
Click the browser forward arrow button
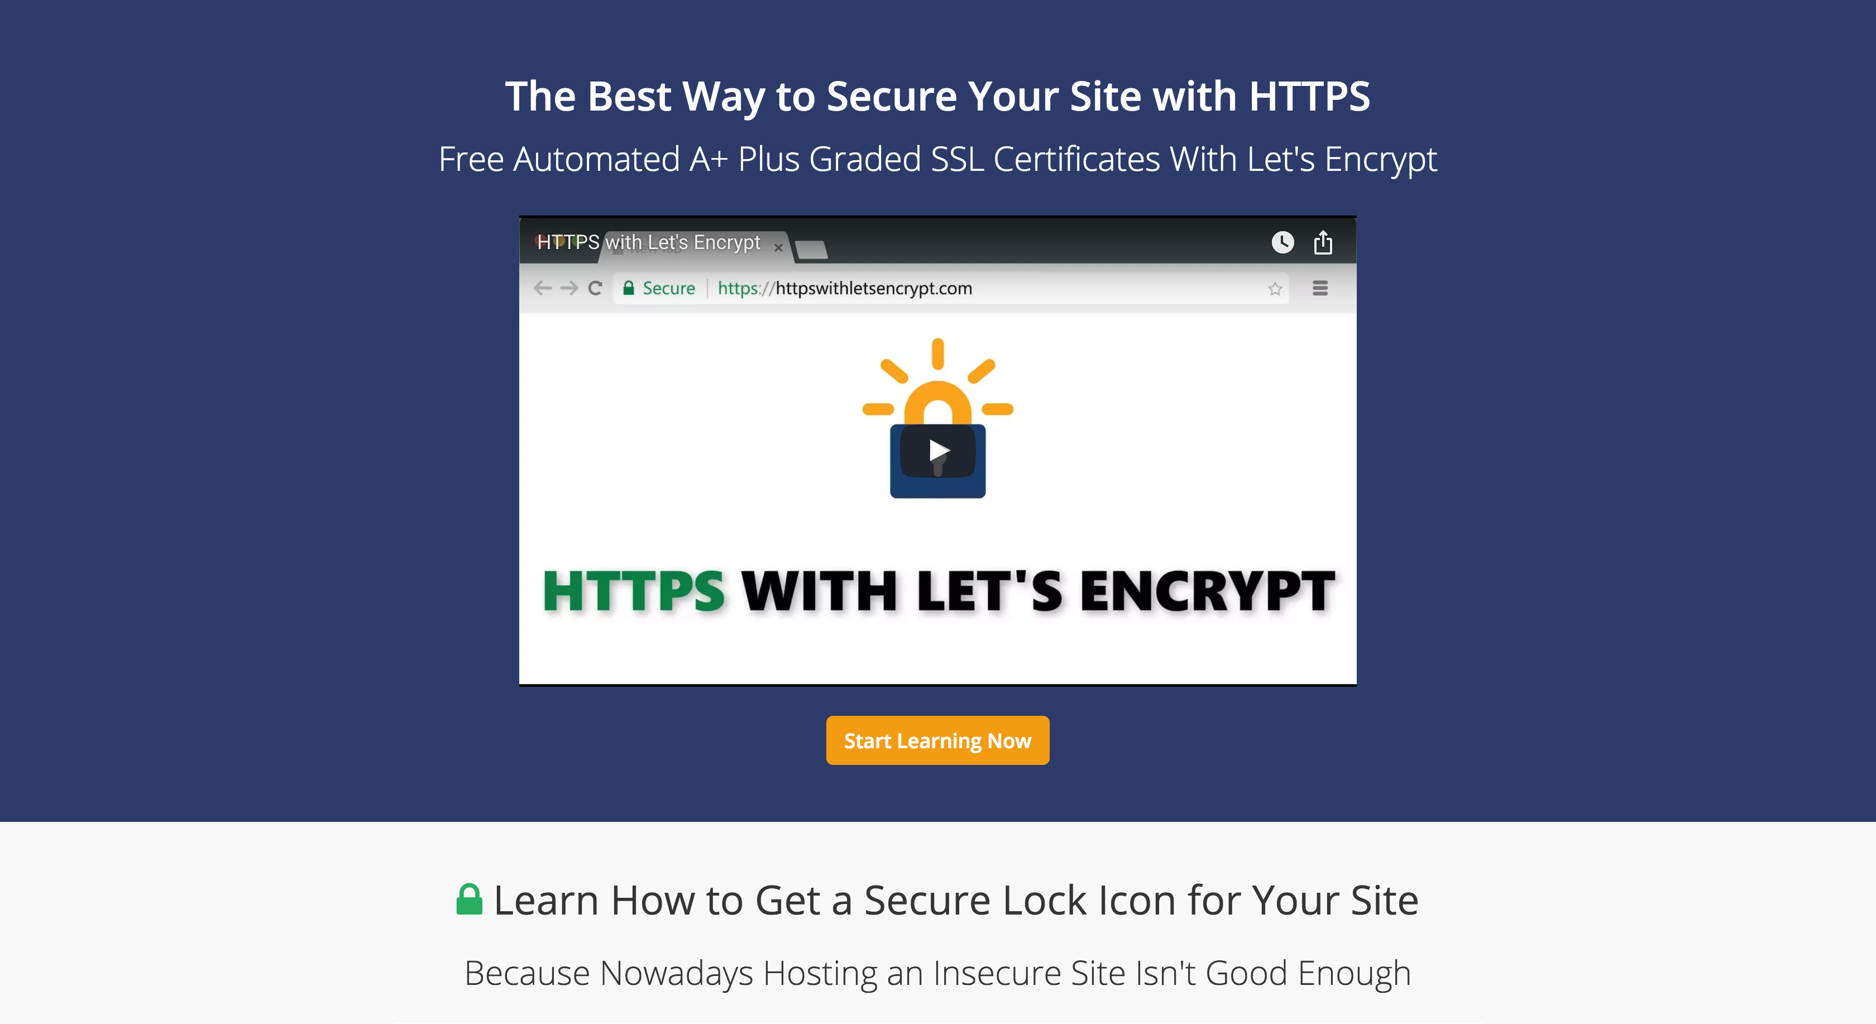pos(566,288)
